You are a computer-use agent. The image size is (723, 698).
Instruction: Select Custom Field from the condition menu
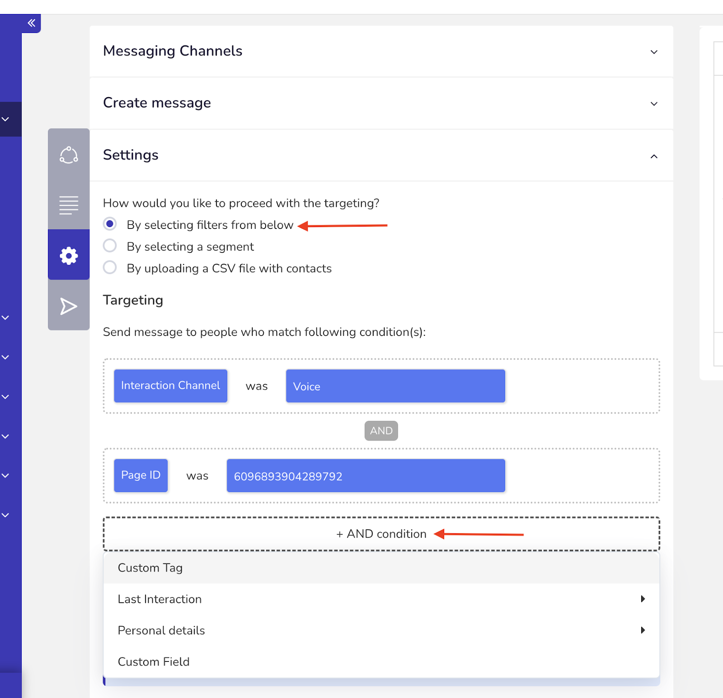(154, 661)
